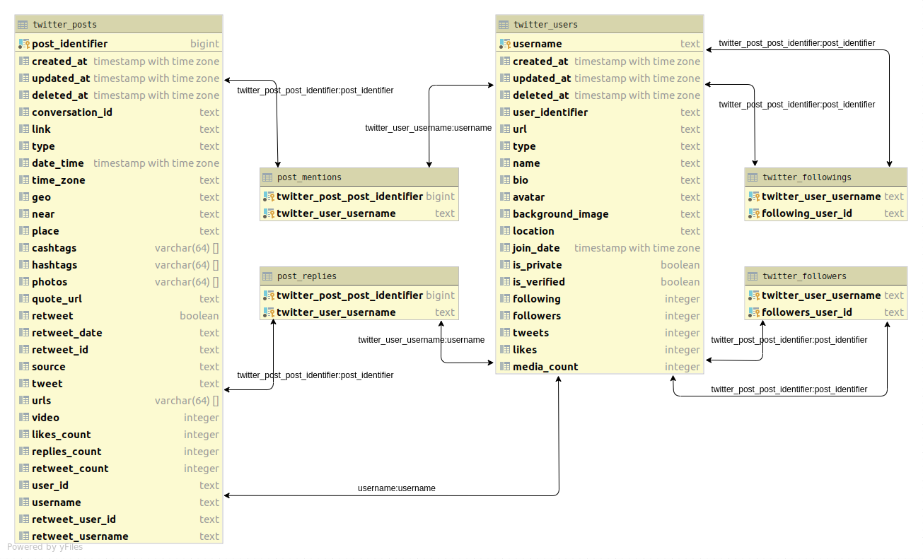923x559 pixels.
Task: Select the twitter_users table title
Action: (x=546, y=25)
